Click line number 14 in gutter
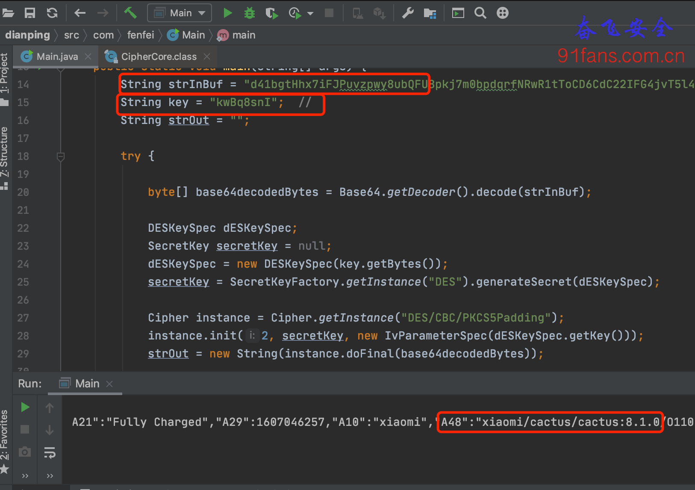695x490 pixels. 23,85
